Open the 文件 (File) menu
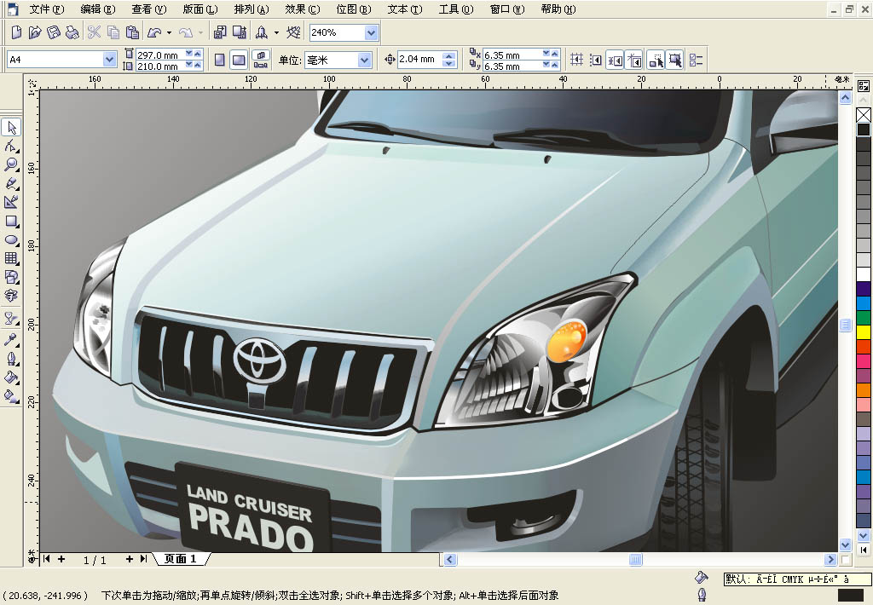873x605 pixels. pos(46,9)
